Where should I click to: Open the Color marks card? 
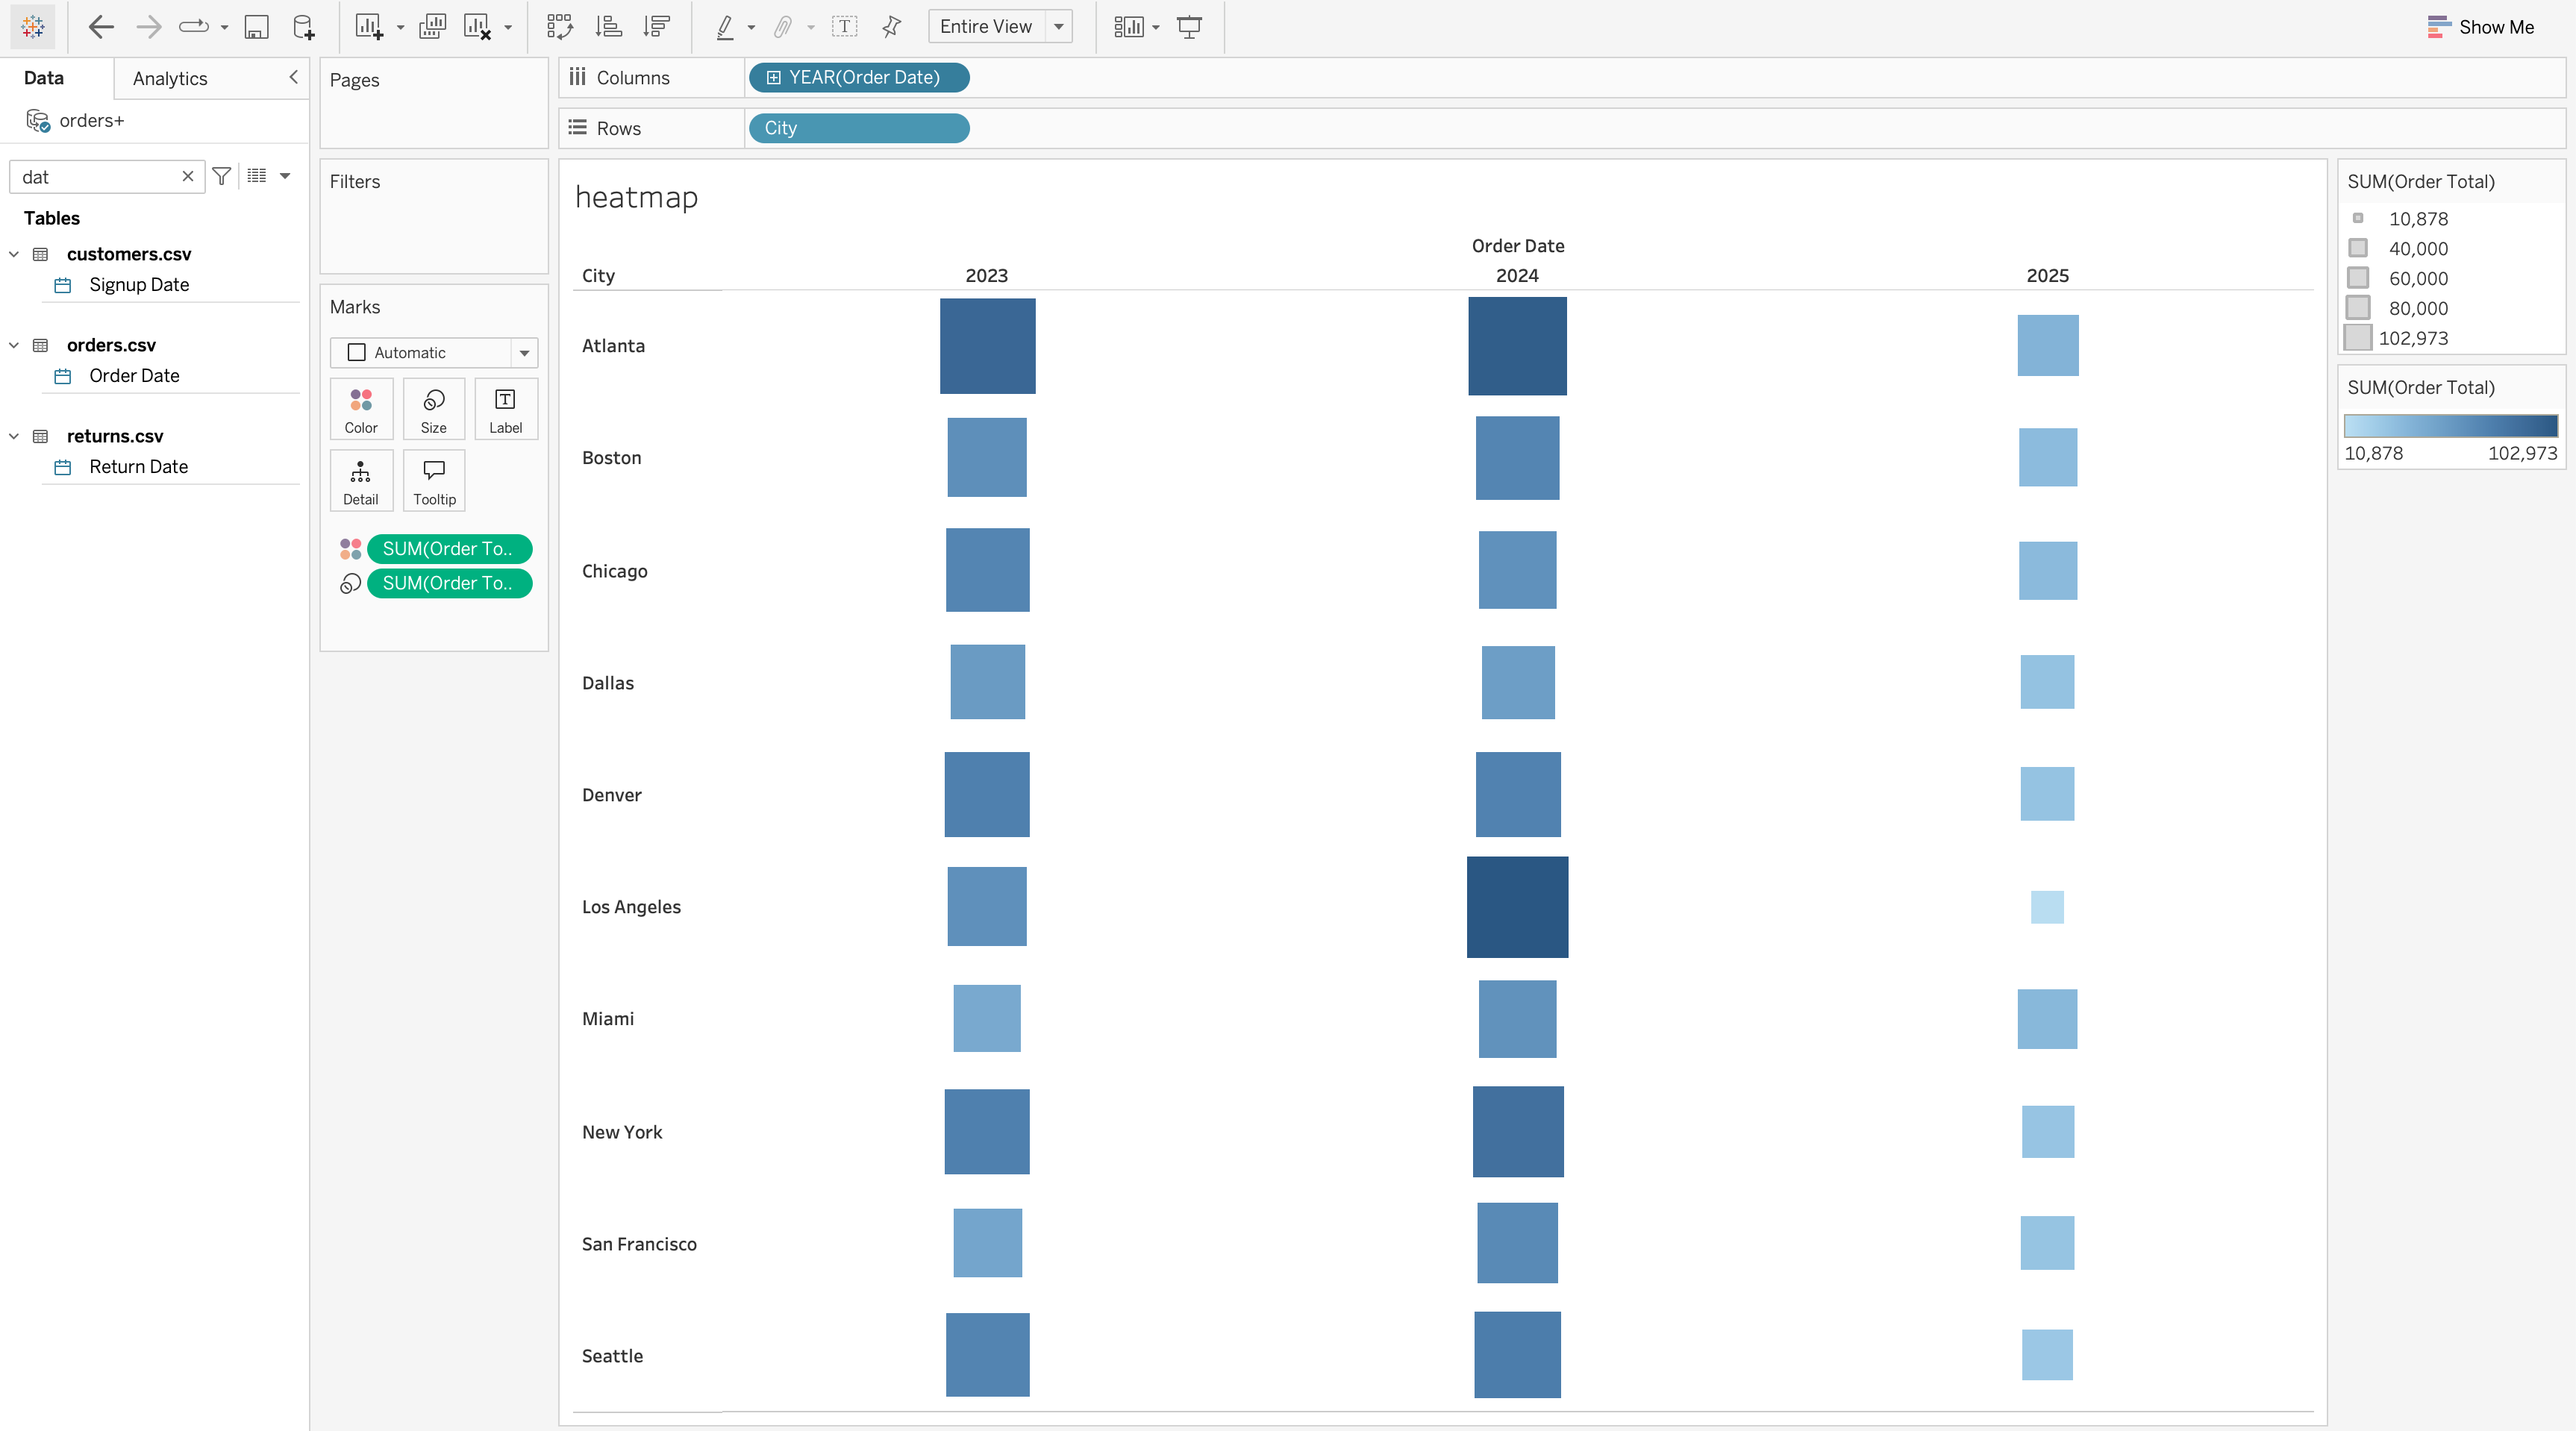click(361, 409)
